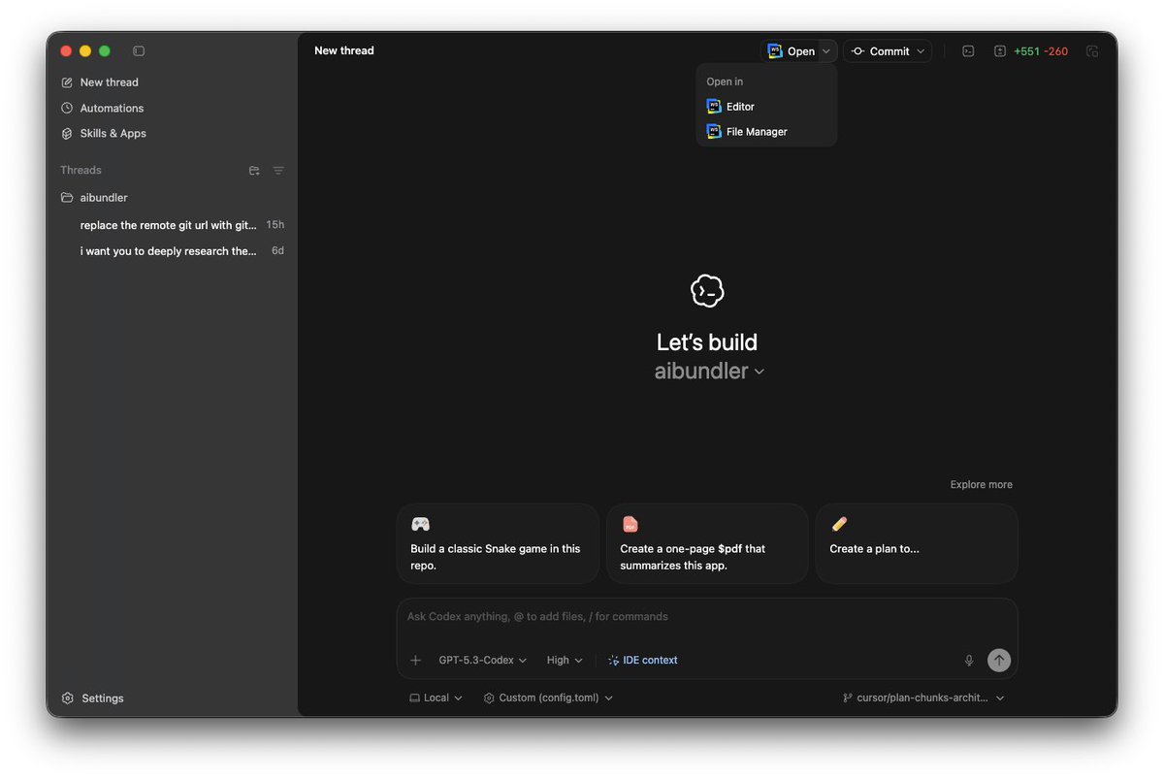
Task: Click the Commit button
Action: point(880,51)
